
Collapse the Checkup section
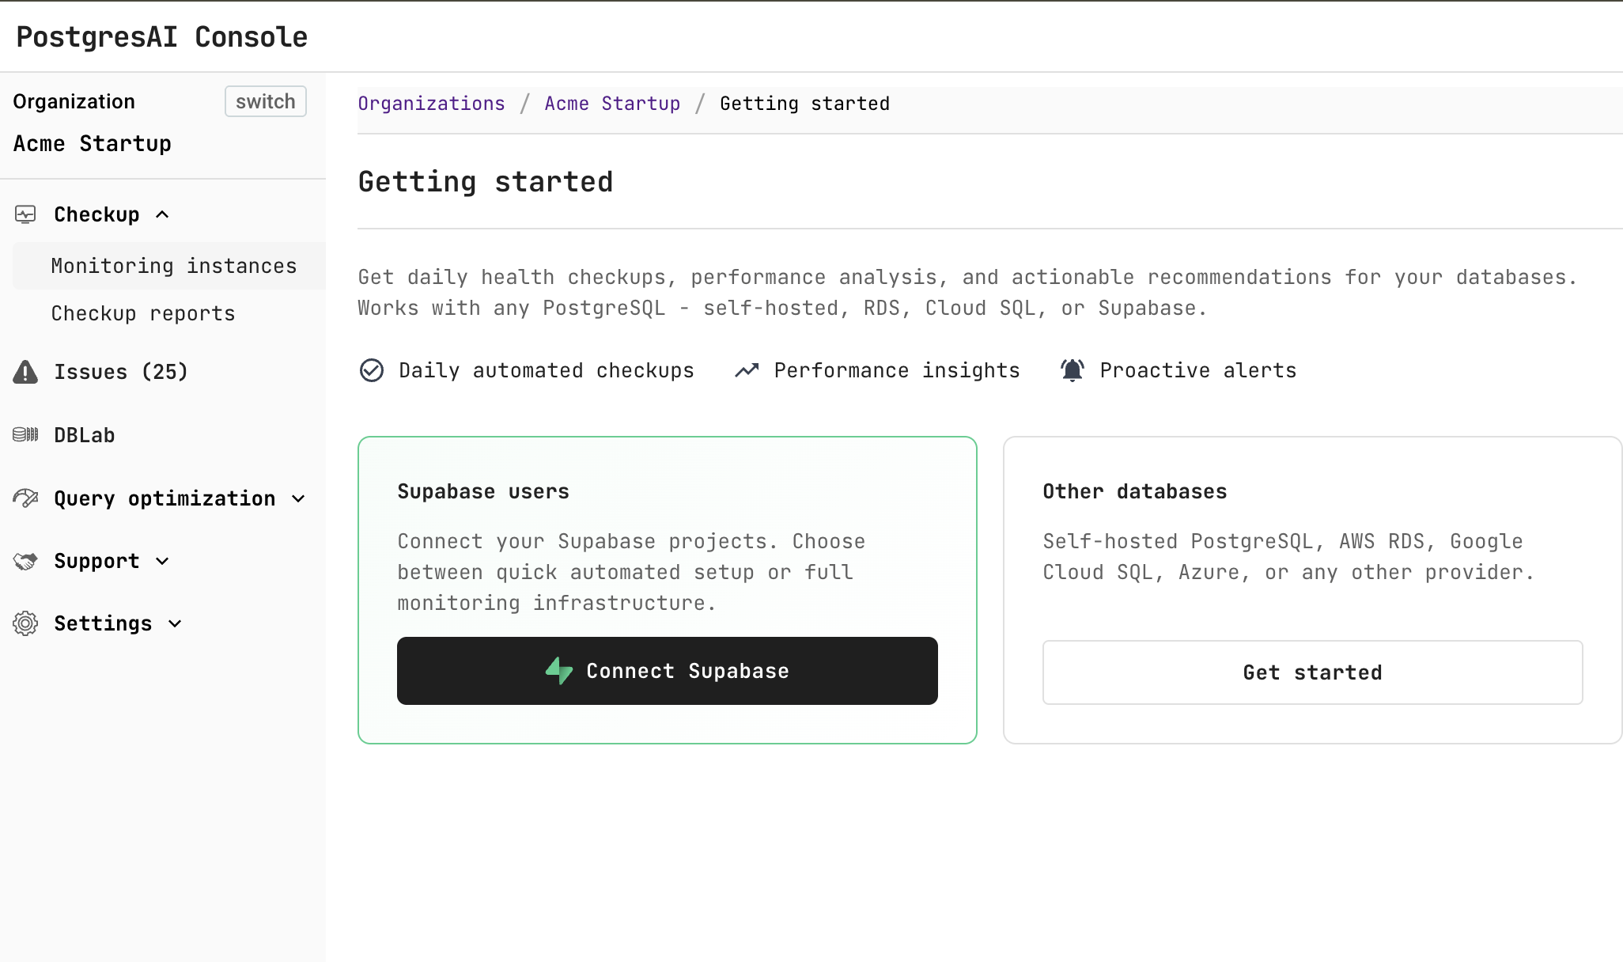tap(163, 214)
